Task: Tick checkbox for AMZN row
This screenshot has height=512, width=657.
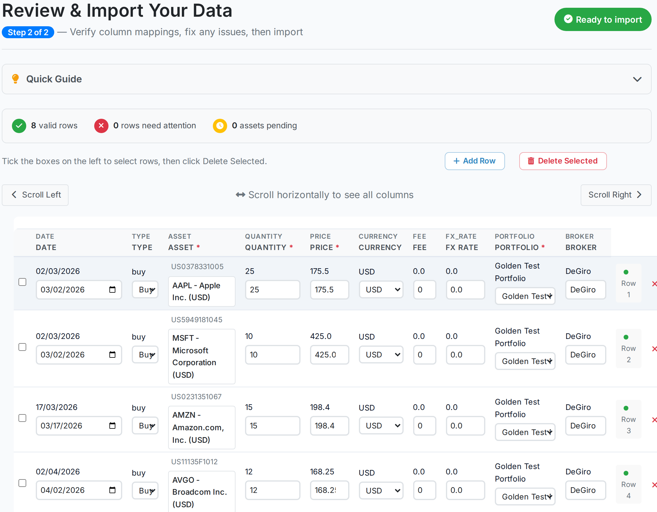Action: click(22, 418)
